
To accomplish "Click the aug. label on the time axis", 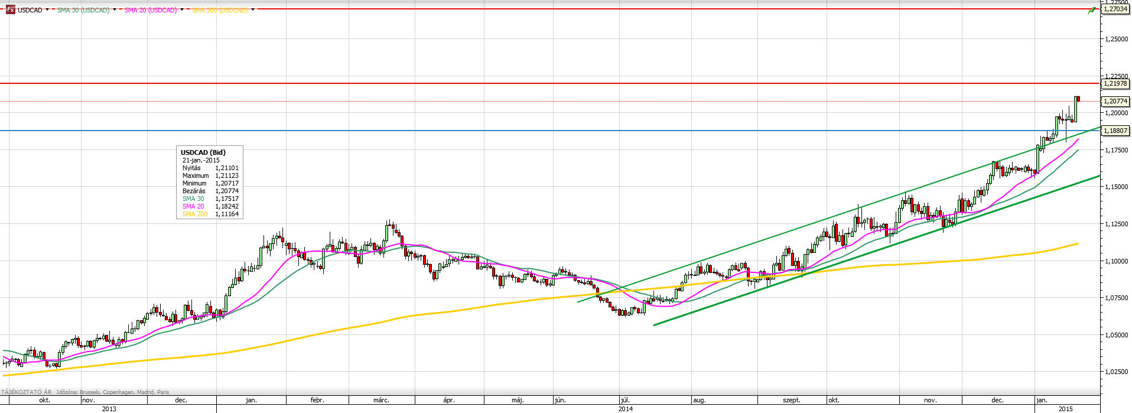I will coord(699,400).
